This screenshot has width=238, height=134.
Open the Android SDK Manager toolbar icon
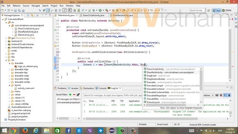click(x=75, y=10)
